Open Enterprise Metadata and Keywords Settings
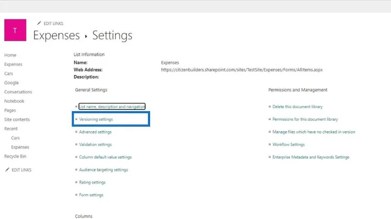Viewport: 391px width, 219px height. (x=311, y=157)
